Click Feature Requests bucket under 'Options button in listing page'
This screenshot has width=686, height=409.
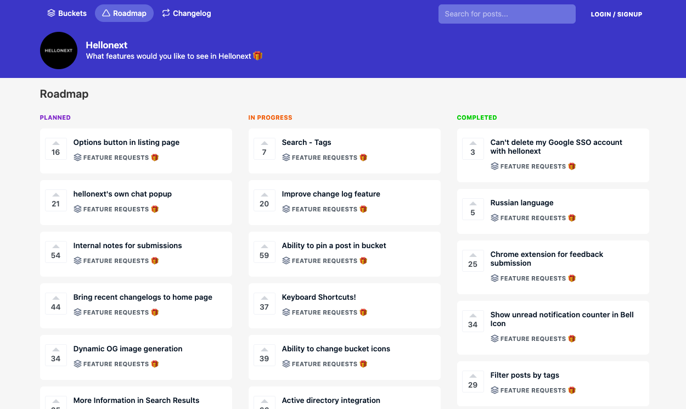116,158
